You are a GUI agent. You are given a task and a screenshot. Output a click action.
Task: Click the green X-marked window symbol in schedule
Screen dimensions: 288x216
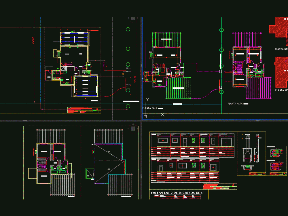point(193,140)
